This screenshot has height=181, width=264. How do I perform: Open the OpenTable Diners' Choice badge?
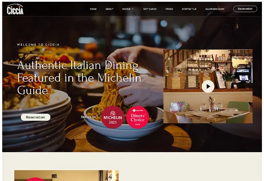click(x=137, y=117)
